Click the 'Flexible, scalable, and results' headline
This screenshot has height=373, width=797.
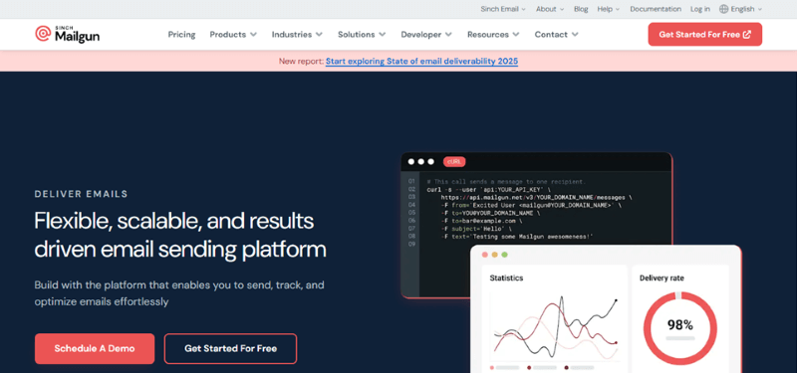[173, 221]
